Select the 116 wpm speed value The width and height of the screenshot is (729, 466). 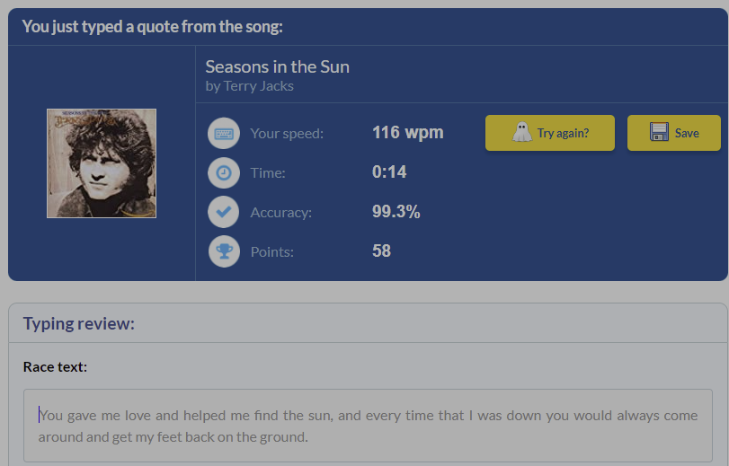(407, 133)
